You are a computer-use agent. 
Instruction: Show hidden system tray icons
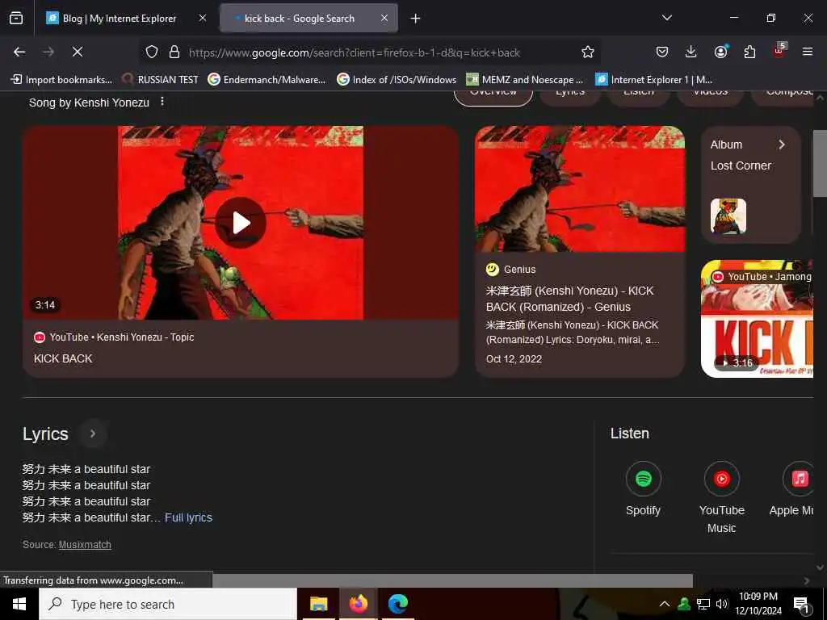click(664, 604)
